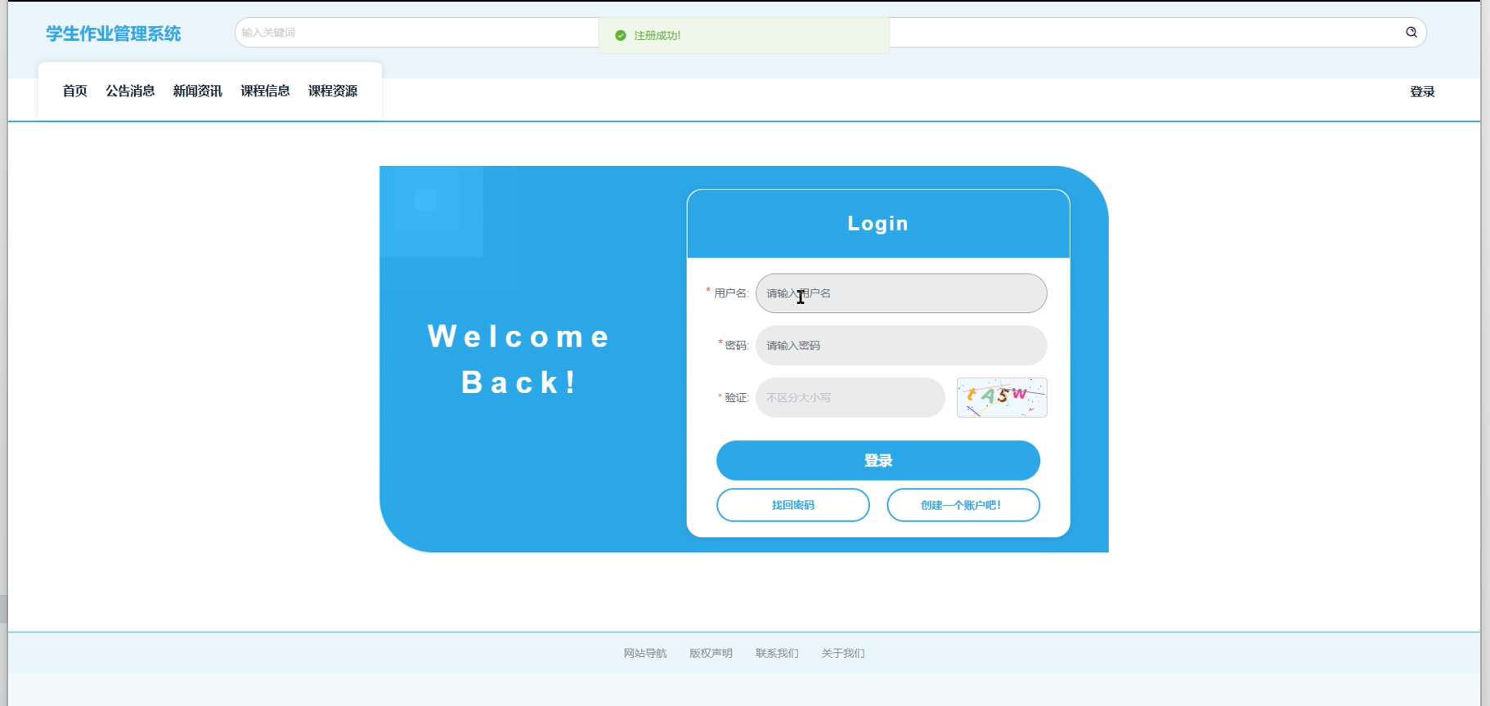Open 网站导航 footer link
This screenshot has width=1490, height=706.
coord(645,653)
